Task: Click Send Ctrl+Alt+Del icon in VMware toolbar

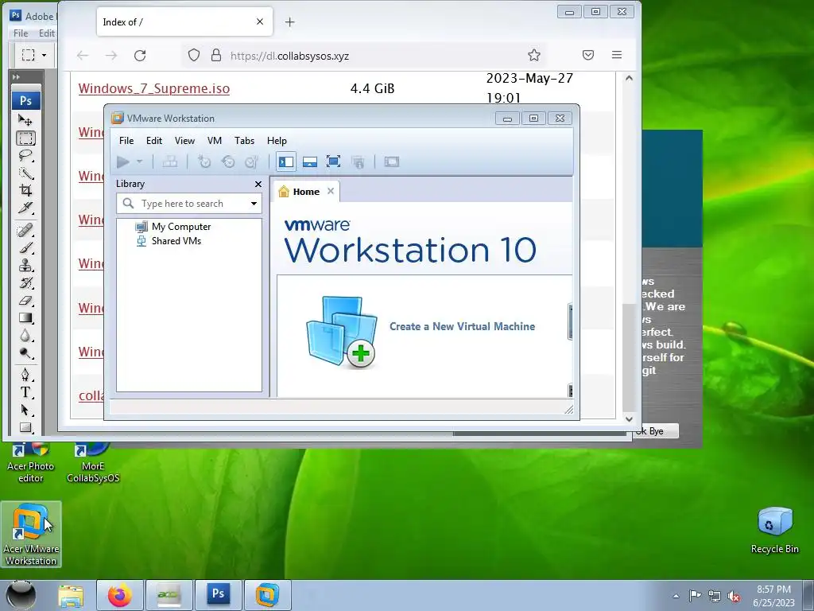Action: 170,162
